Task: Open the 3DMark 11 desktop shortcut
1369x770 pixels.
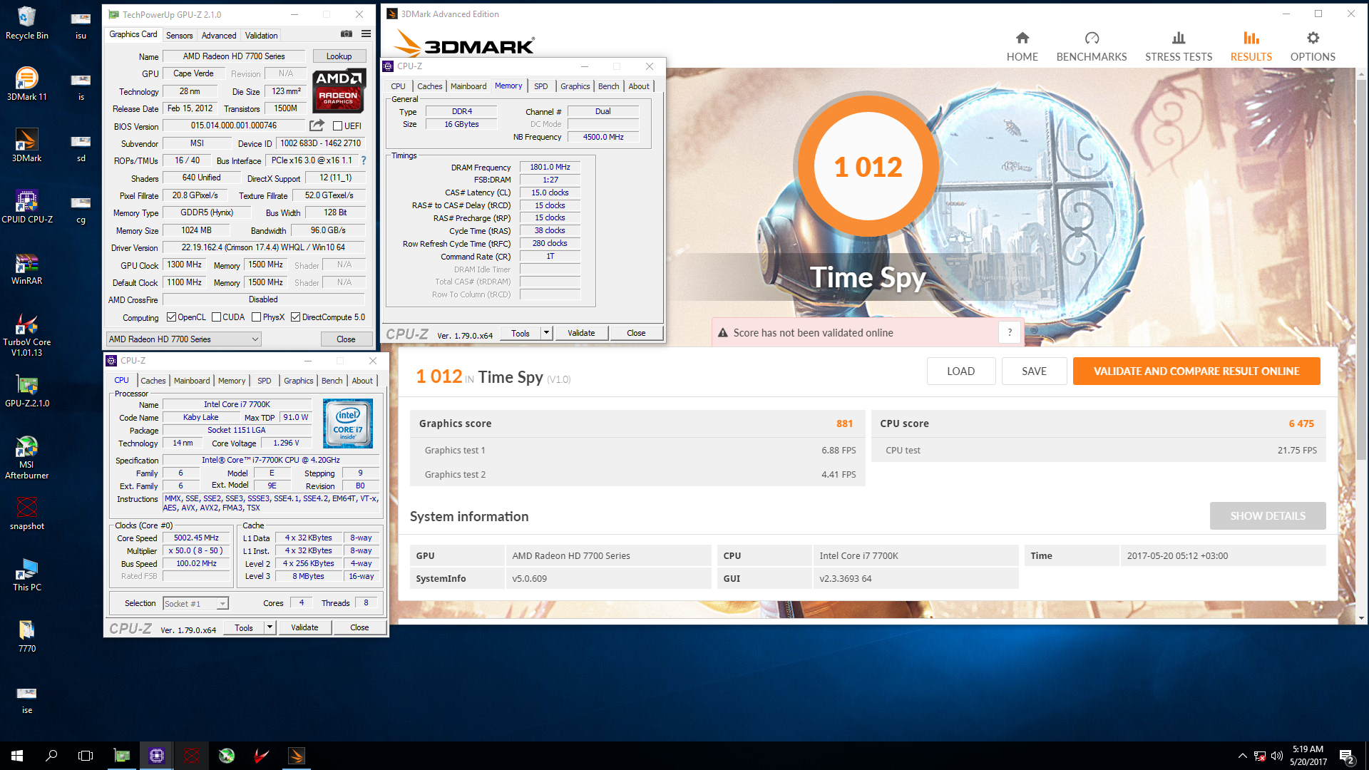Action: click(x=26, y=84)
